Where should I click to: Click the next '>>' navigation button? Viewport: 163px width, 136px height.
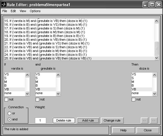pyautogui.click(x=153, y=120)
